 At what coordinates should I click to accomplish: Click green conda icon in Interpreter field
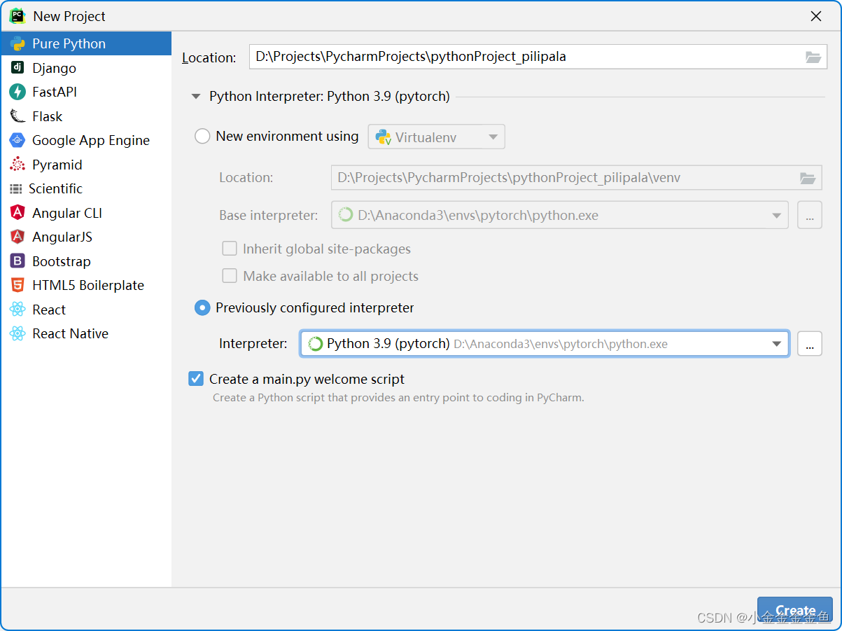click(x=316, y=344)
